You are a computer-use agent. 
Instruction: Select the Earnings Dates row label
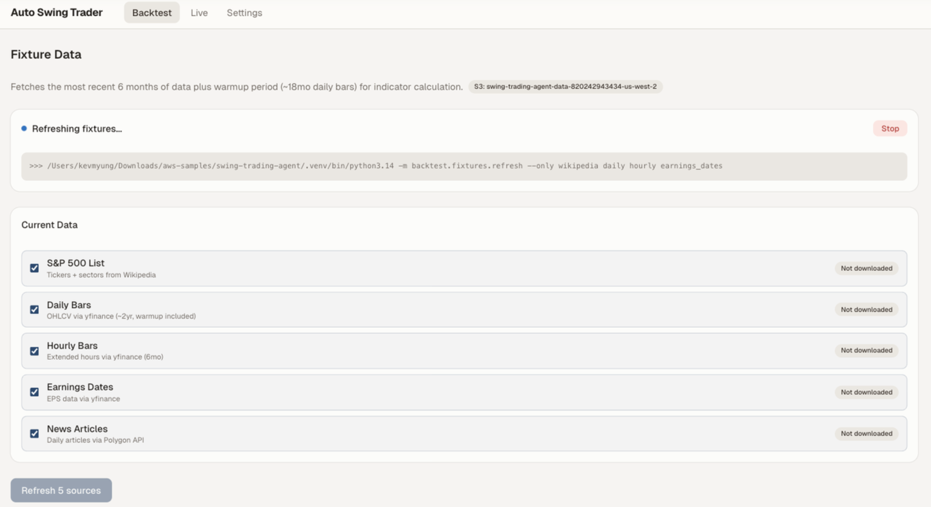click(80, 387)
